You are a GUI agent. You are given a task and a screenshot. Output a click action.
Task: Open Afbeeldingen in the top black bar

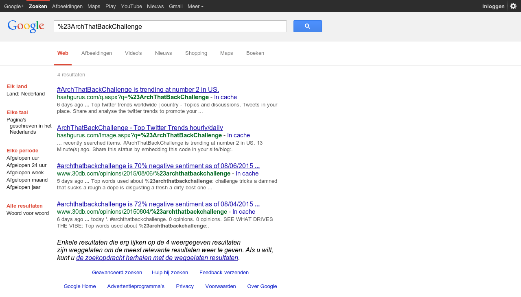(x=67, y=6)
